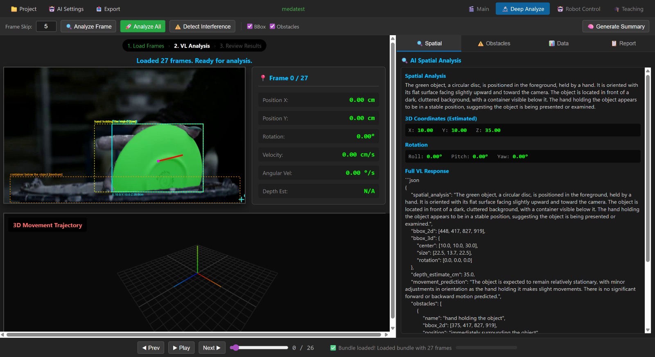The width and height of the screenshot is (655, 357).
Task: Open the Project menu
Action: coord(24,9)
